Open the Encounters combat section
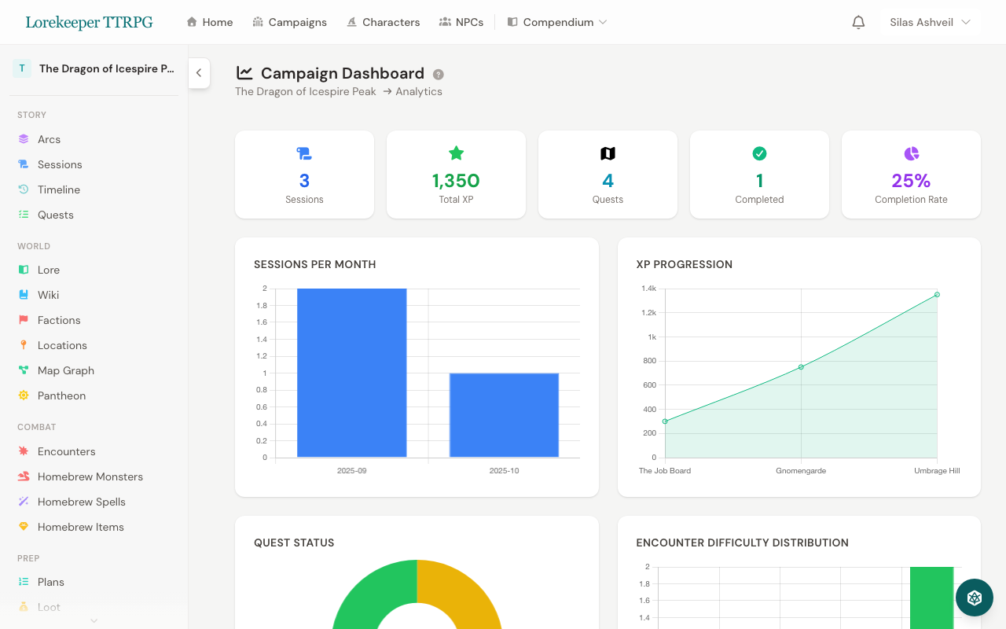Viewport: 1006px width, 629px height. 24,451
